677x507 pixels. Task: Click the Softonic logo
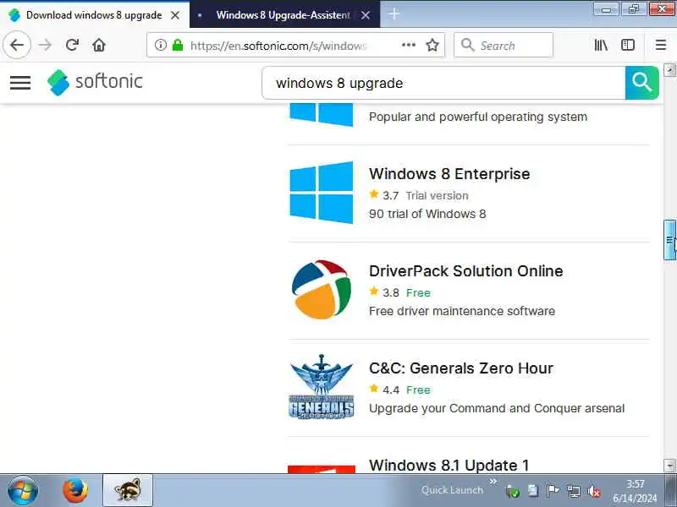(95, 82)
